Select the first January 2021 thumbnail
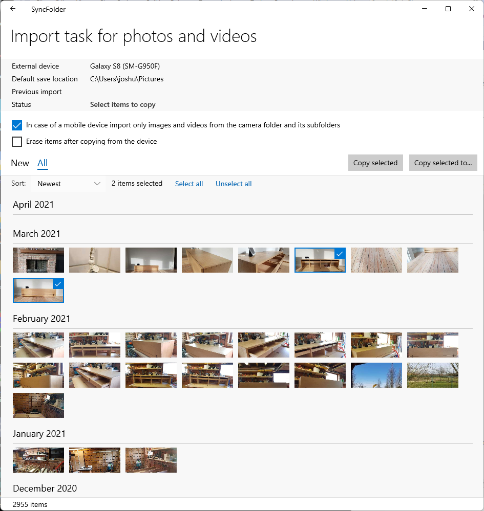The image size is (484, 511). coord(38,460)
